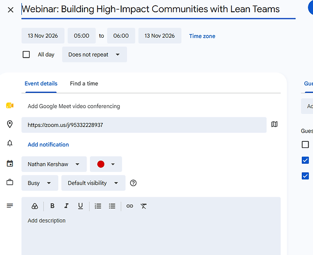Click the Add description text area
313x255 pixels.
pyautogui.click(x=151, y=235)
